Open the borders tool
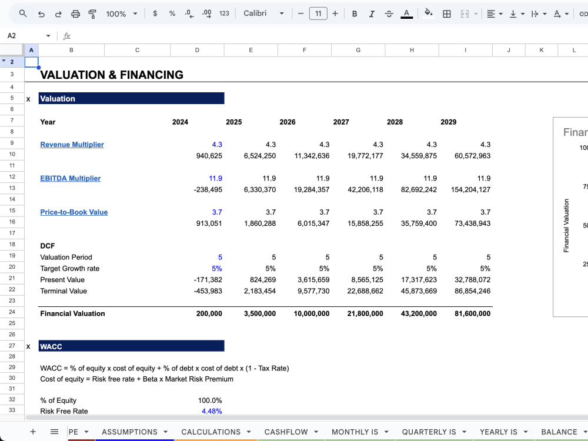Screen dimensions: 588x441 click(x=447, y=14)
